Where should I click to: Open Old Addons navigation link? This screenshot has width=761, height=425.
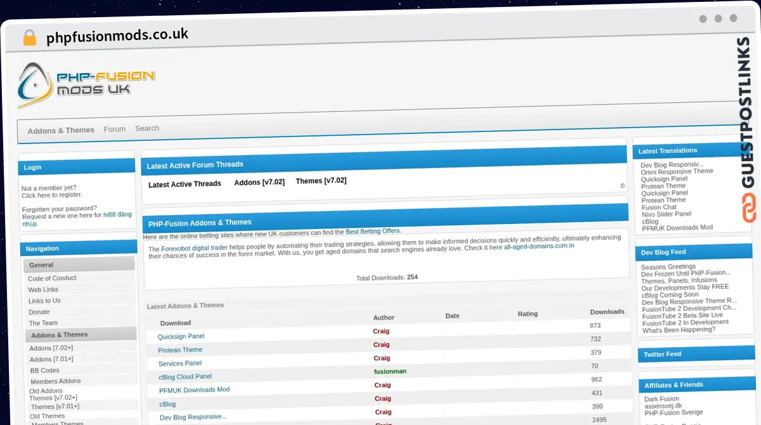click(46, 391)
